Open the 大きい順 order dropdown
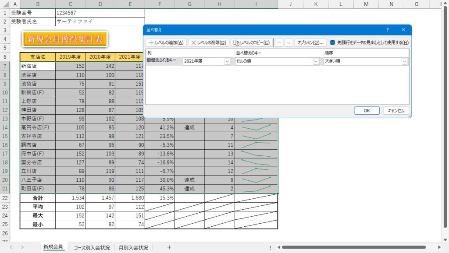 click(x=404, y=62)
